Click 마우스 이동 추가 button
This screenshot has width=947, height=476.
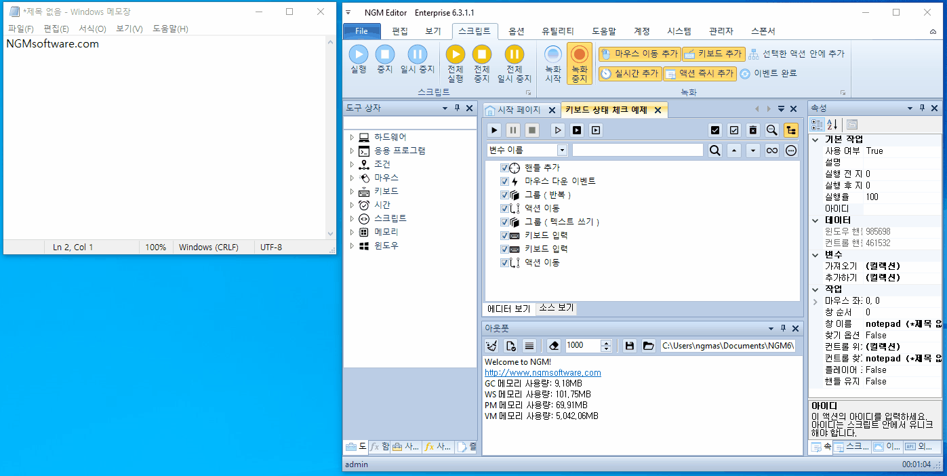click(x=639, y=54)
